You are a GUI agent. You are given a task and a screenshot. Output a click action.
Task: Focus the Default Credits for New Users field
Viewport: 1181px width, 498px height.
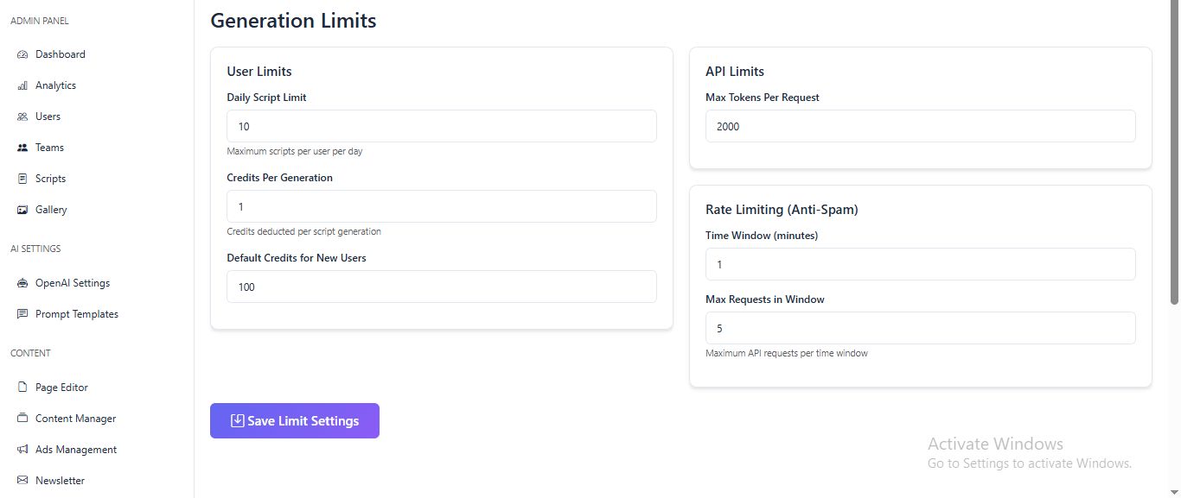tap(441, 287)
